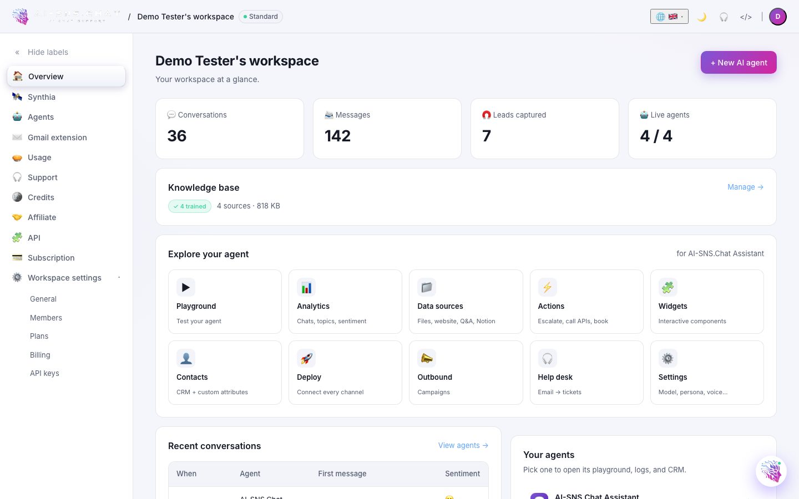Click the Messages stat card
This screenshot has width=799, height=499.
(387, 129)
